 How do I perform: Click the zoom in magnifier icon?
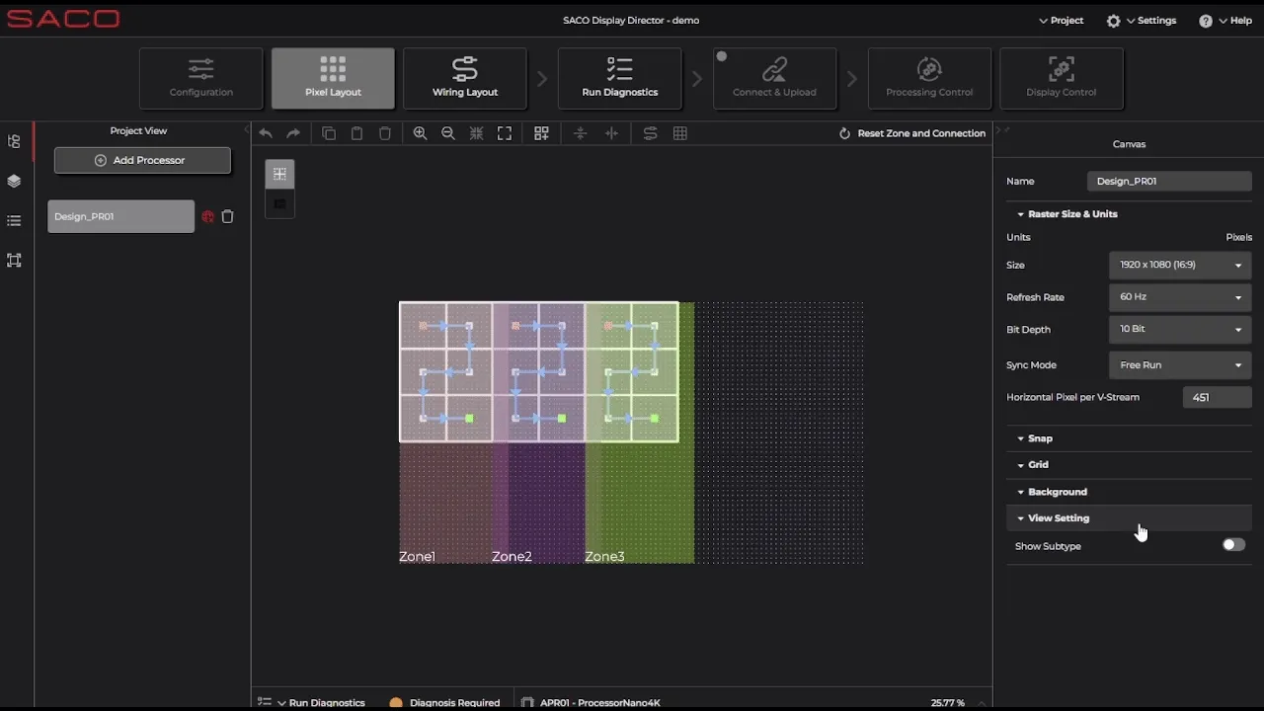point(420,133)
